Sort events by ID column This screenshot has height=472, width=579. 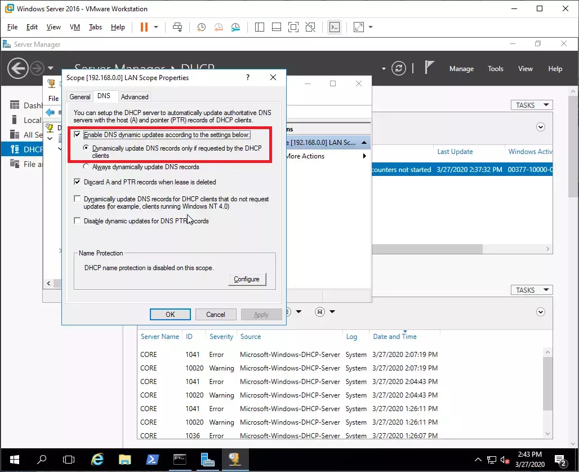click(x=189, y=337)
